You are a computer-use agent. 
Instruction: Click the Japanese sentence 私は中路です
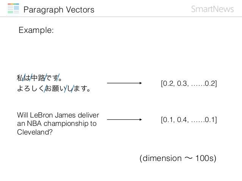(x=39, y=78)
